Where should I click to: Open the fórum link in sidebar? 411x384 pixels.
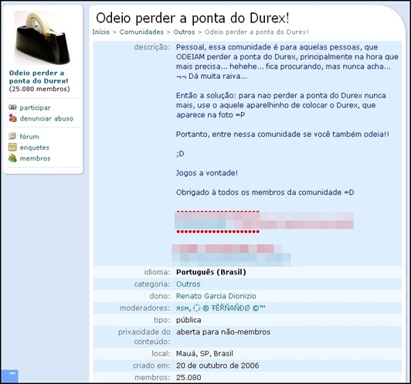(x=29, y=136)
